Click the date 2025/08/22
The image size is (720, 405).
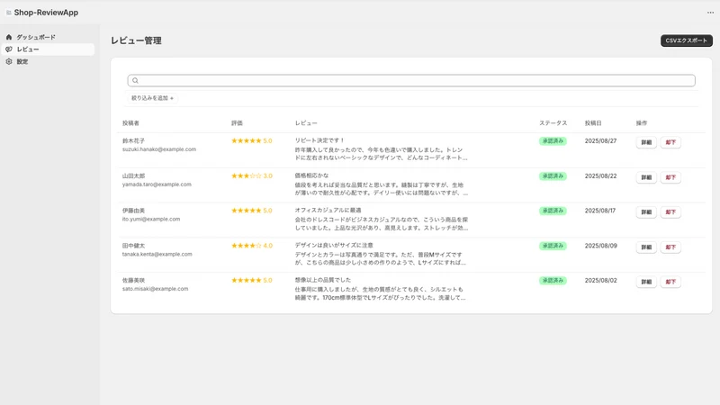point(600,175)
